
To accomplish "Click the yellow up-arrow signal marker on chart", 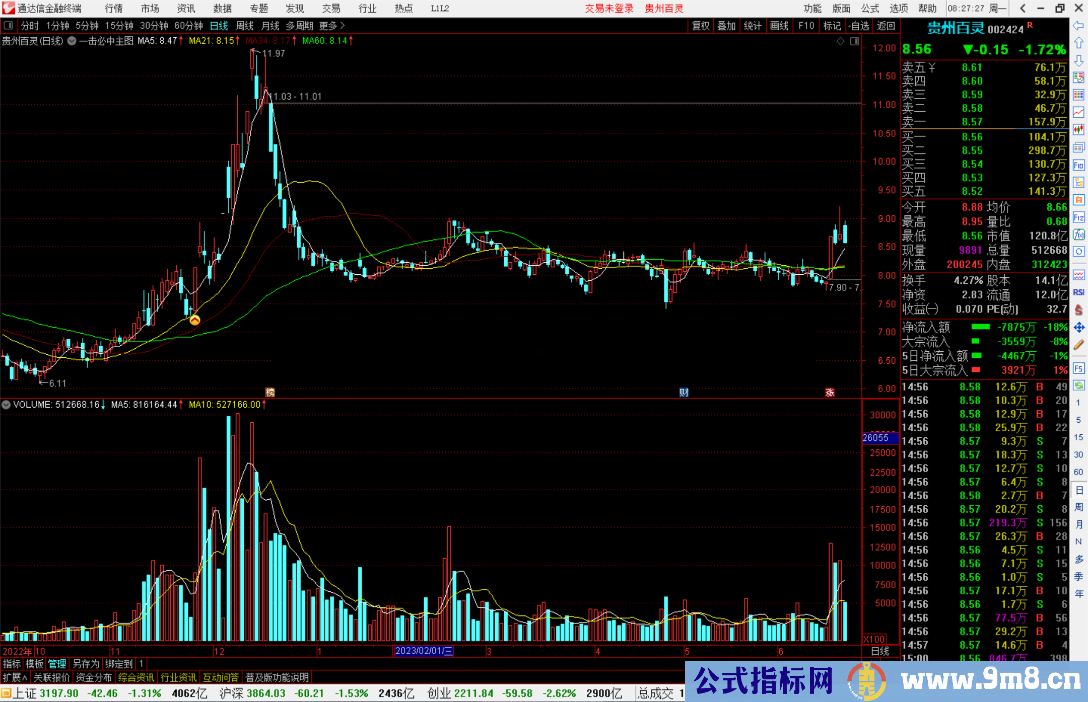I will 195,320.
